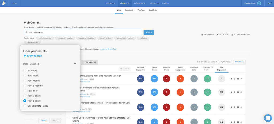This screenshot has height=124, width=274.
Task: Select Specific Date Range option
Action: (25, 106)
